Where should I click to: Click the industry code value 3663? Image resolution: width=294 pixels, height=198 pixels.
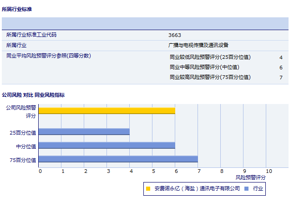[175, 35]
